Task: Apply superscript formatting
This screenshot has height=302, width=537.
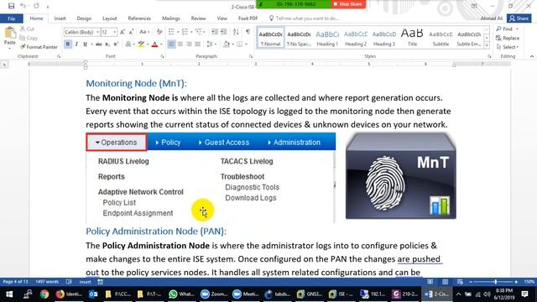Action: [116, 44]
